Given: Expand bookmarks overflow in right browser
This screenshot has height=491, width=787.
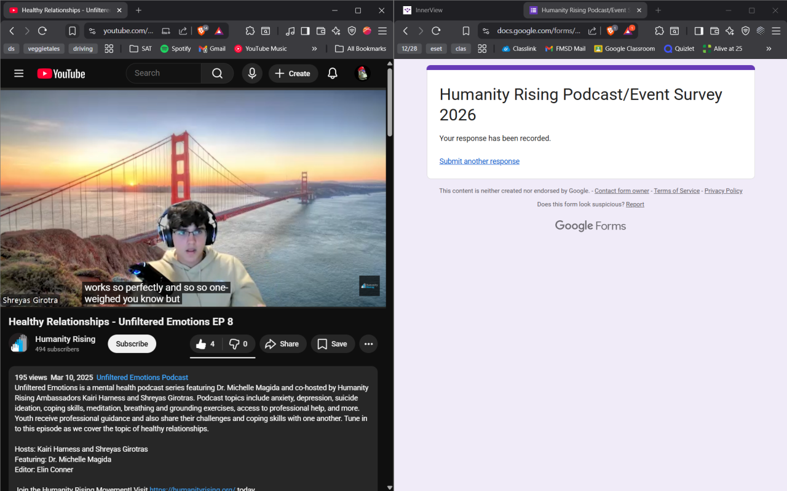Looking at the screenshot, I should pyautogui.click(x=769, y=48).
